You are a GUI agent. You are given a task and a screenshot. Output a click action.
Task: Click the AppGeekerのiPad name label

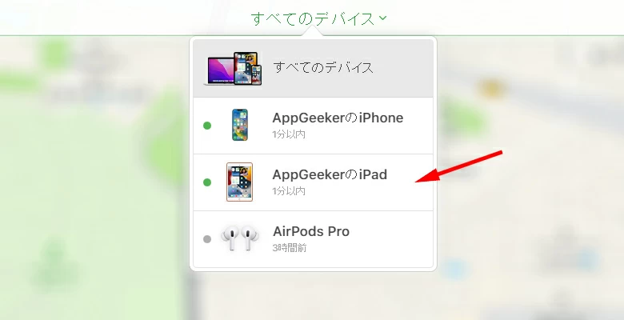pyautogui.click(x=330, y=174)
